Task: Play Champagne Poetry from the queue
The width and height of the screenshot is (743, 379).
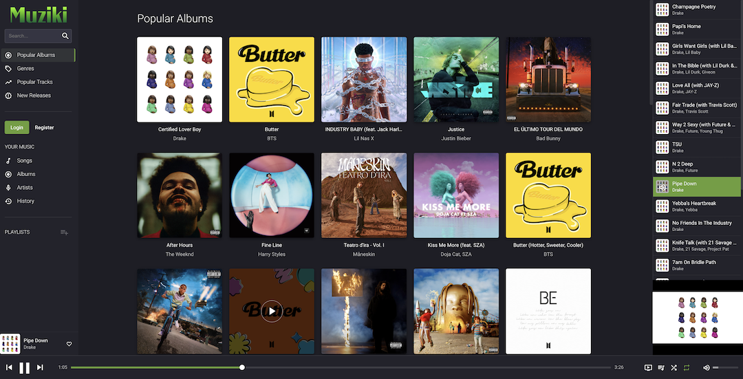Action: [696, 10]
